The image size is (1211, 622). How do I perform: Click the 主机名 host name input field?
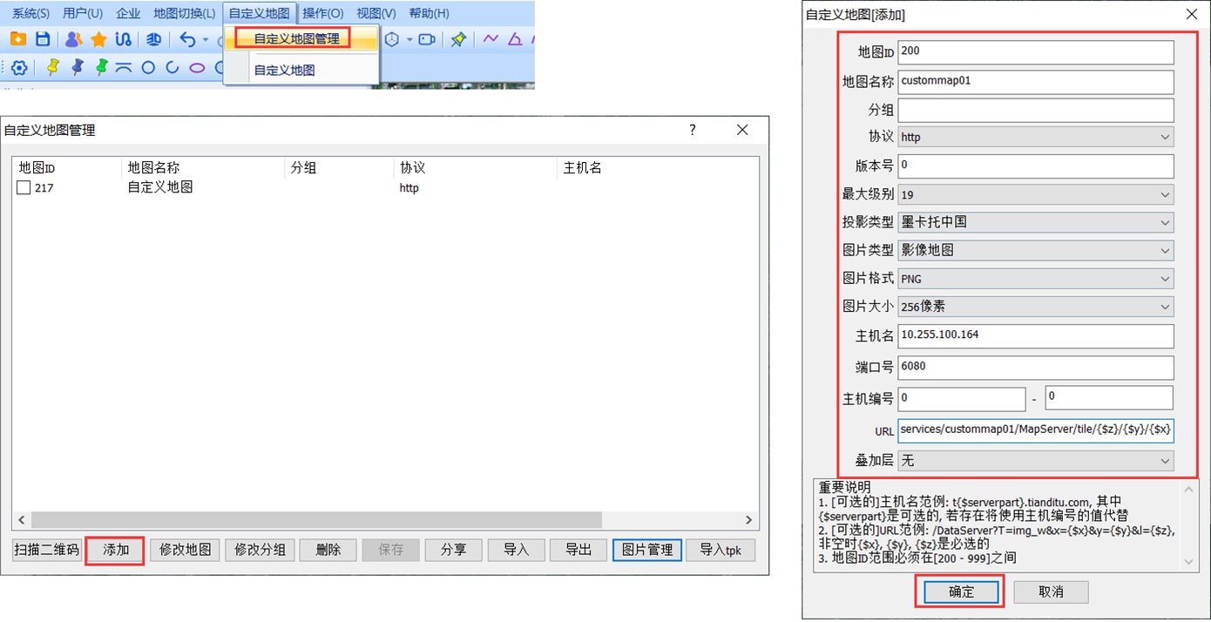[1035, 335]
